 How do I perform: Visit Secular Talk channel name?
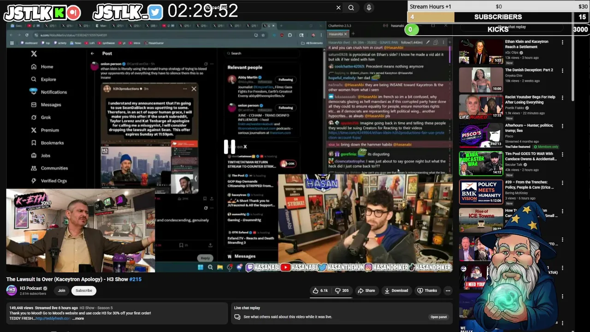tap(514, 164)
